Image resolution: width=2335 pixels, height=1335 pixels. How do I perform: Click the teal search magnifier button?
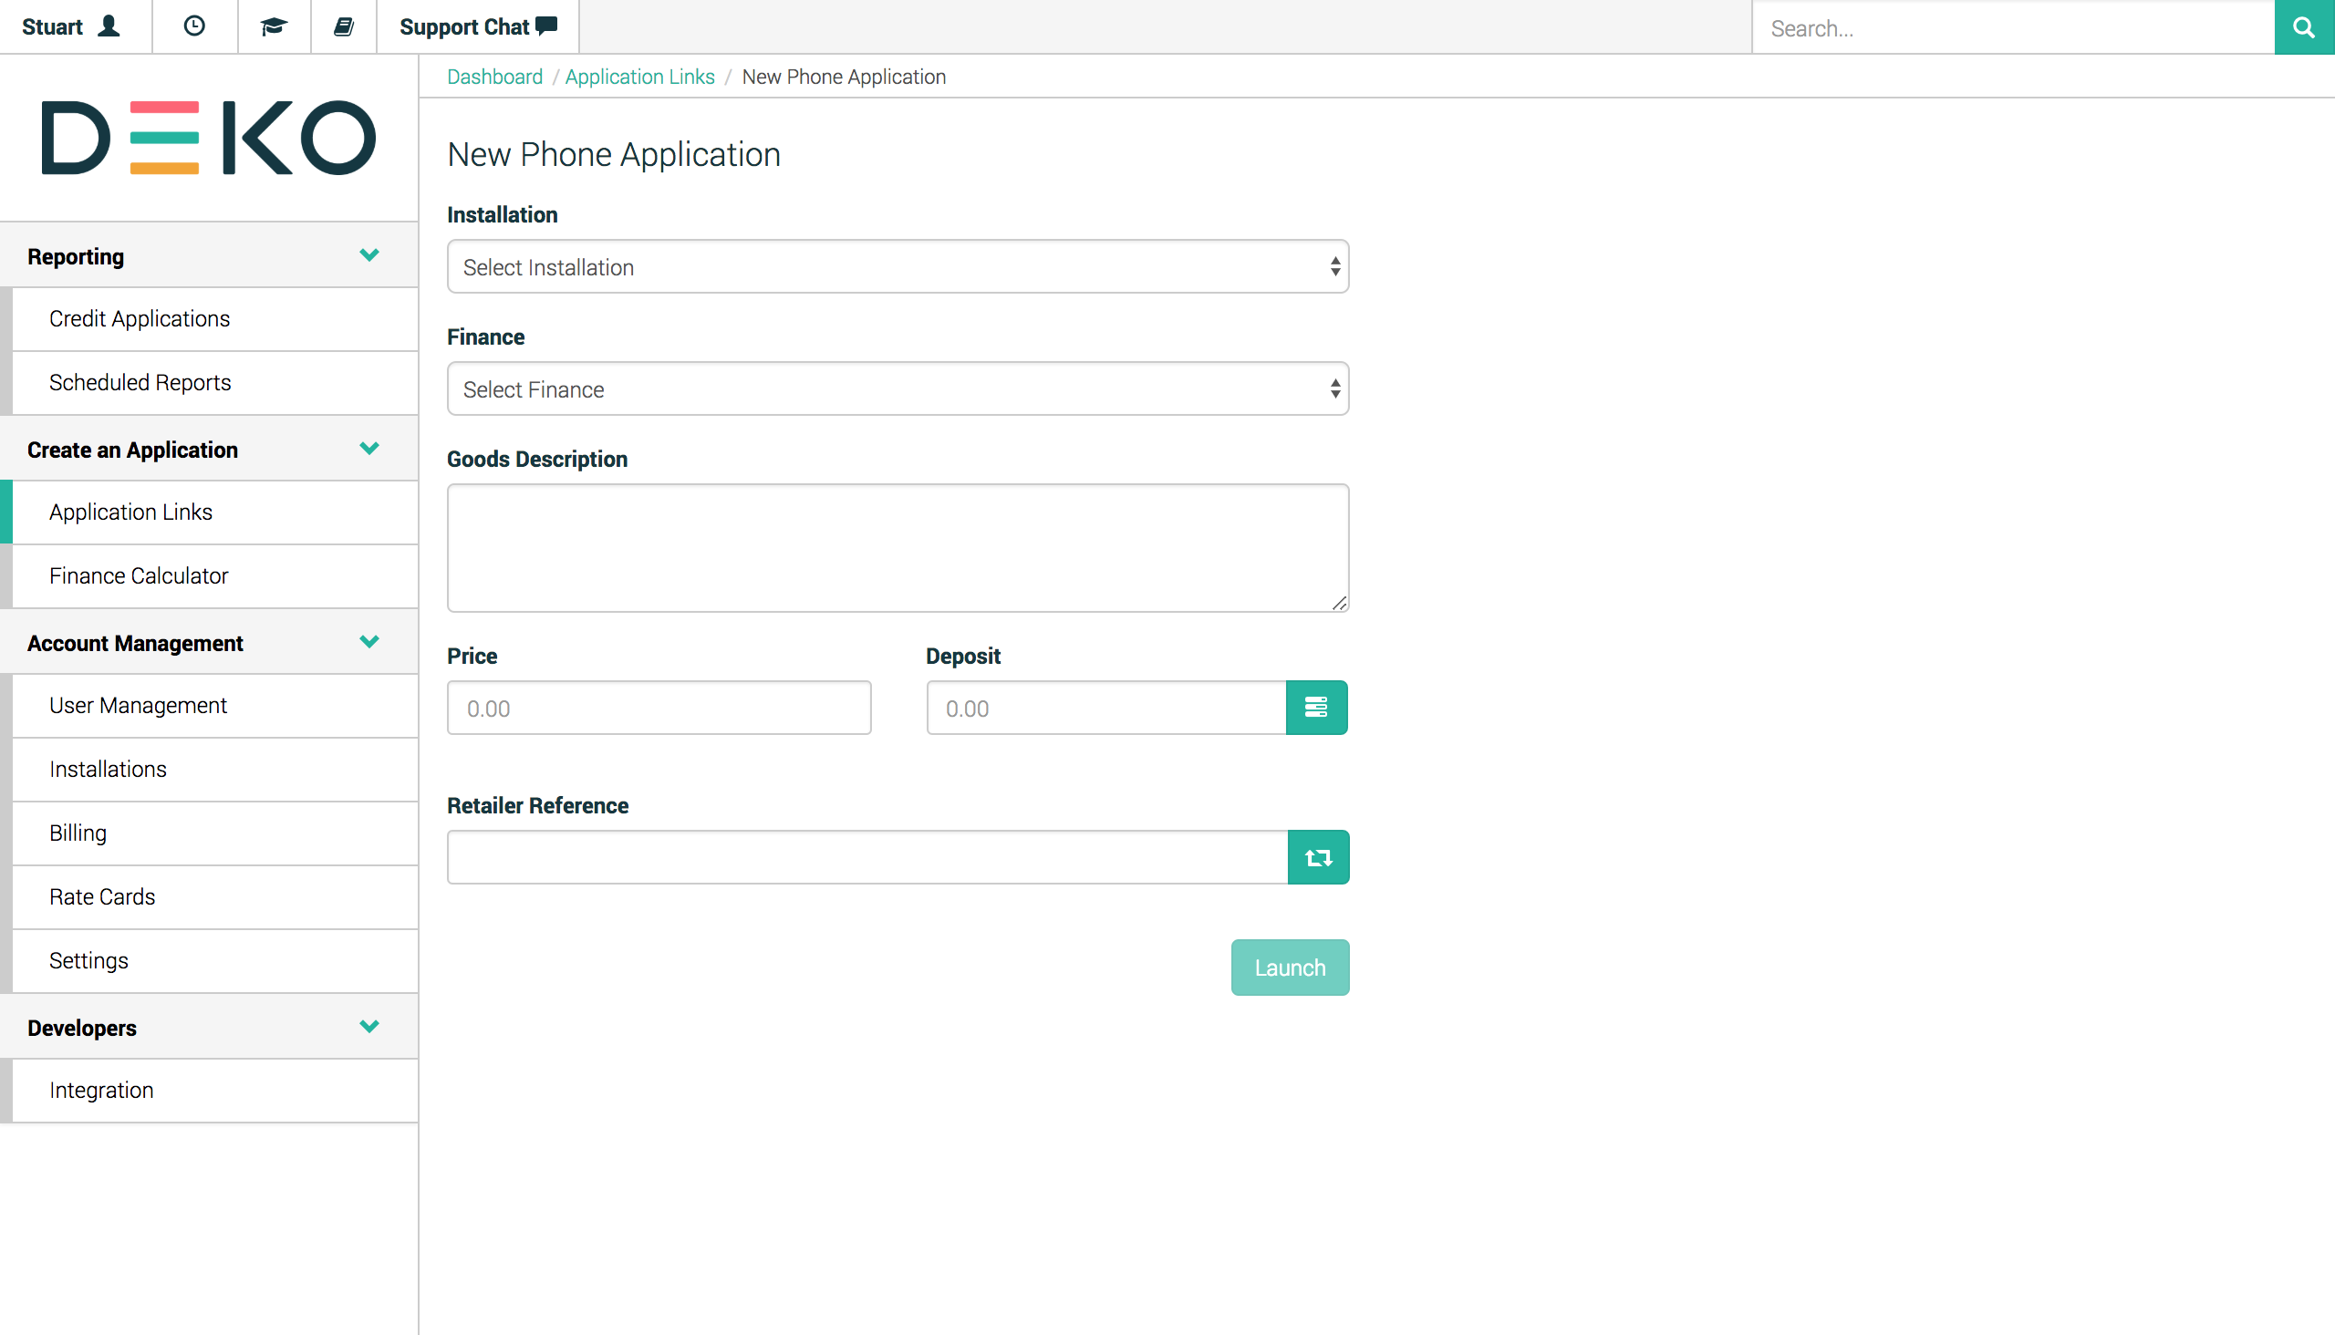coord(2303,27)
